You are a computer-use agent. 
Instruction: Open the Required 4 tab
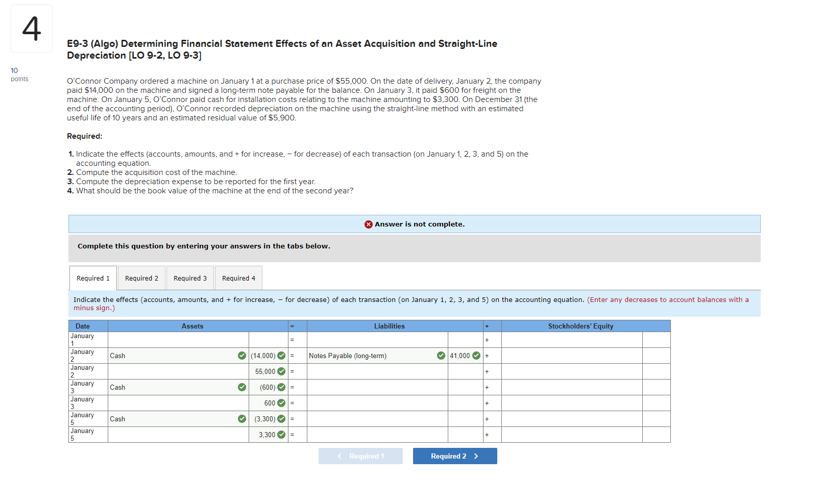(x=238, y=278)
